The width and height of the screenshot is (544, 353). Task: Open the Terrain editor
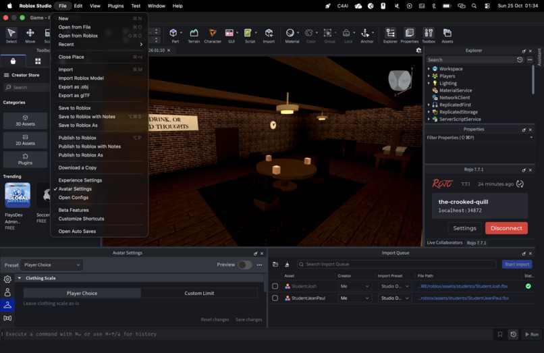[194, 35]
